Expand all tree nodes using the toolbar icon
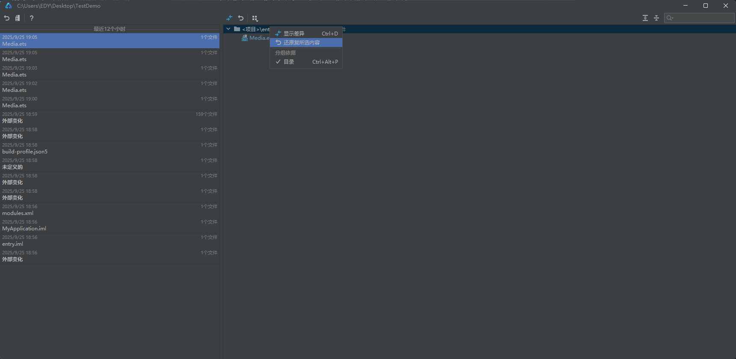Viewport: 736px width, 359px height. (645, 18)
